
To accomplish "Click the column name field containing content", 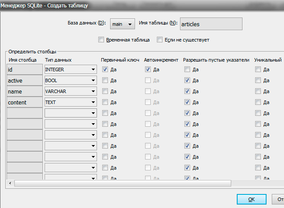I will 24,102.
